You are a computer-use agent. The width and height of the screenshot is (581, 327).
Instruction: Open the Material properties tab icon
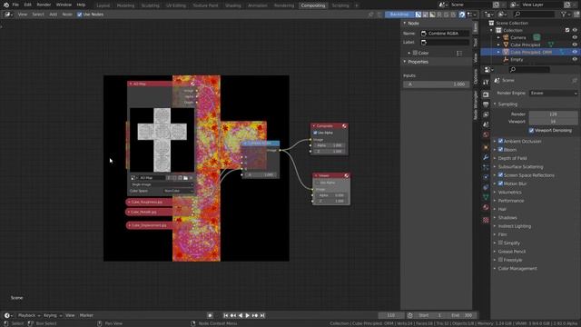(x=486, y=207)
